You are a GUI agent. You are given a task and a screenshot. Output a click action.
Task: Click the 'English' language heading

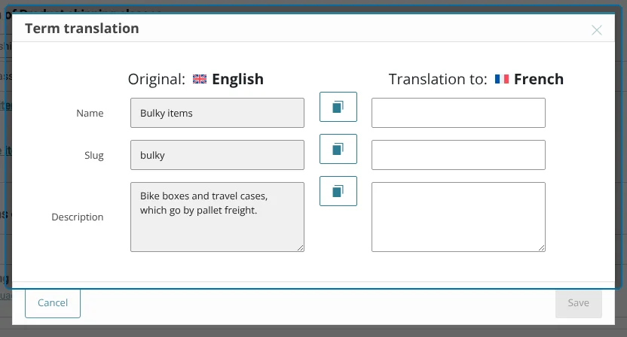click(x=237, y=79)
